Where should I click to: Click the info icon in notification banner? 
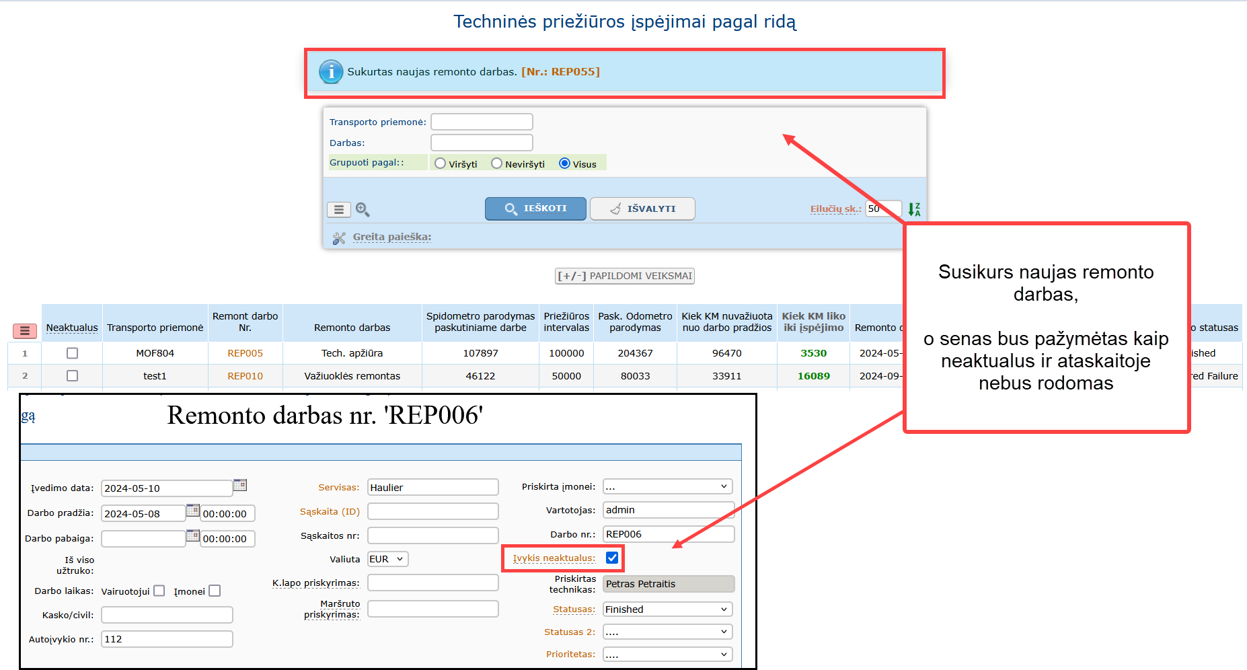coord(330,71)
